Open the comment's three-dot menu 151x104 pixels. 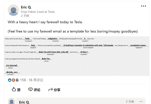click(x=141, y=102)
